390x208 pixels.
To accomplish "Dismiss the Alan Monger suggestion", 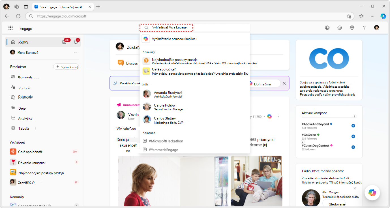I will pyautogui.click(x=355, y=188).
